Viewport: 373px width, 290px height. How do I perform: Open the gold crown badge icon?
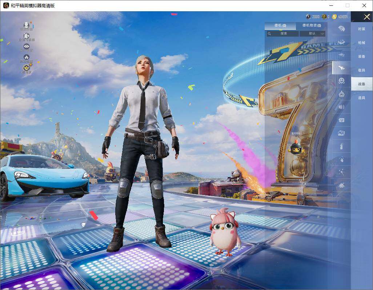click(x=27, y=68)
